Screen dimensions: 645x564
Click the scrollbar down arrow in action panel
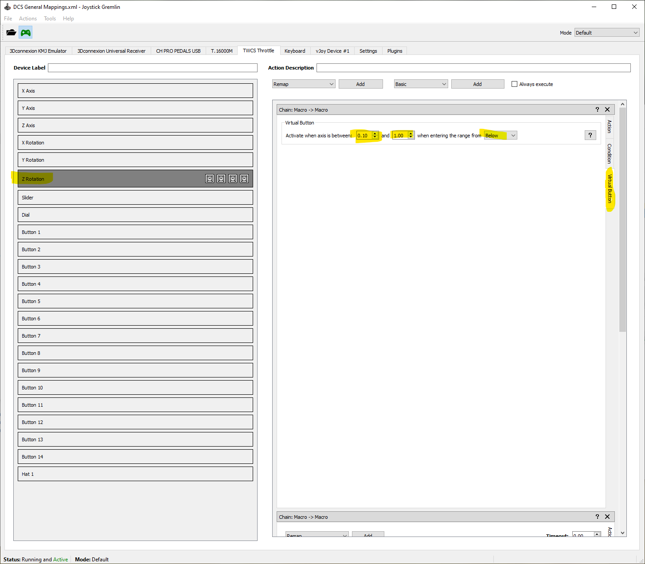tap(622, 533)
